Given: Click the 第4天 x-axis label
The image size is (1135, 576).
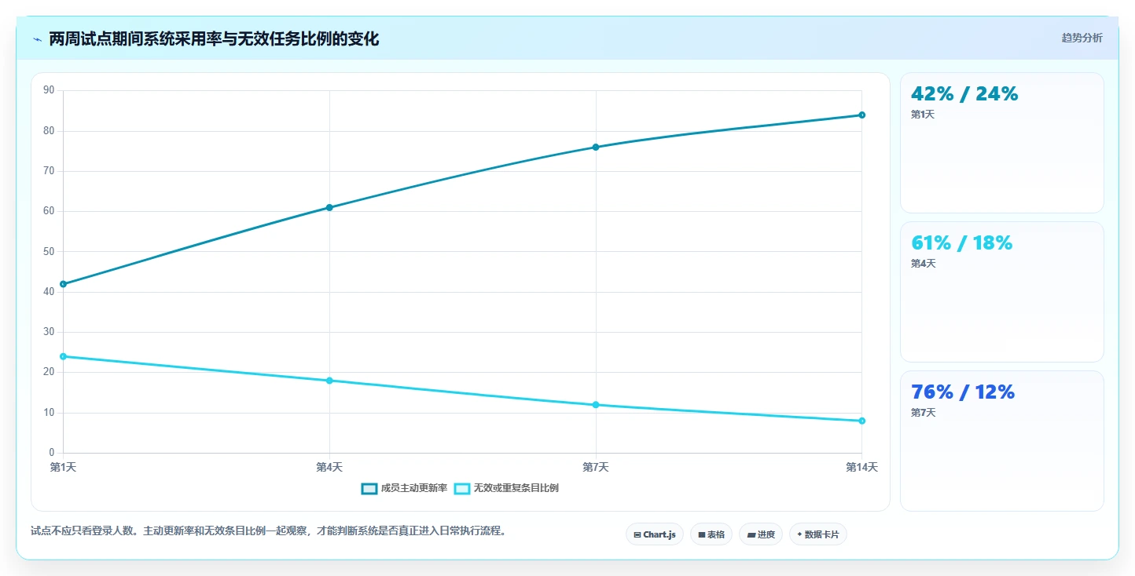Looking at the screenshot, I should pos(329,467).
